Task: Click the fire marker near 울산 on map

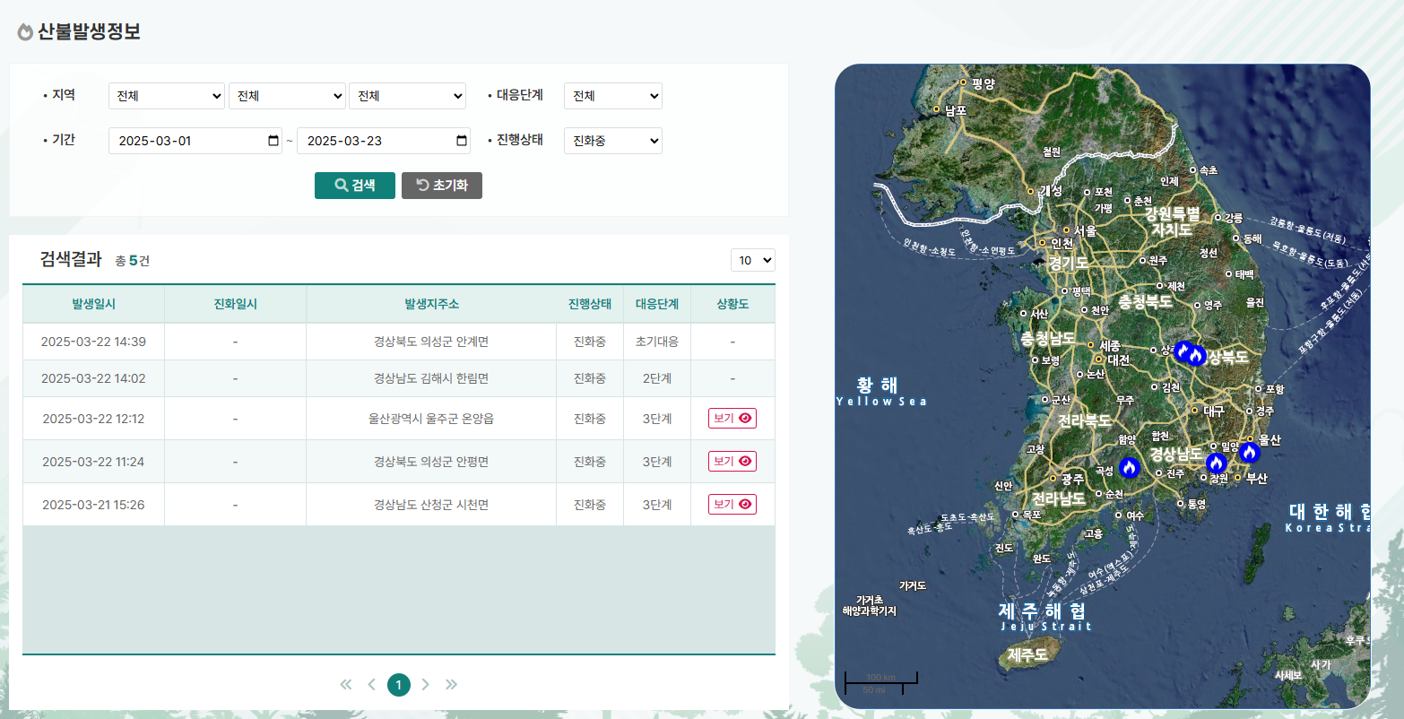Action: [x=1249, y=453]
